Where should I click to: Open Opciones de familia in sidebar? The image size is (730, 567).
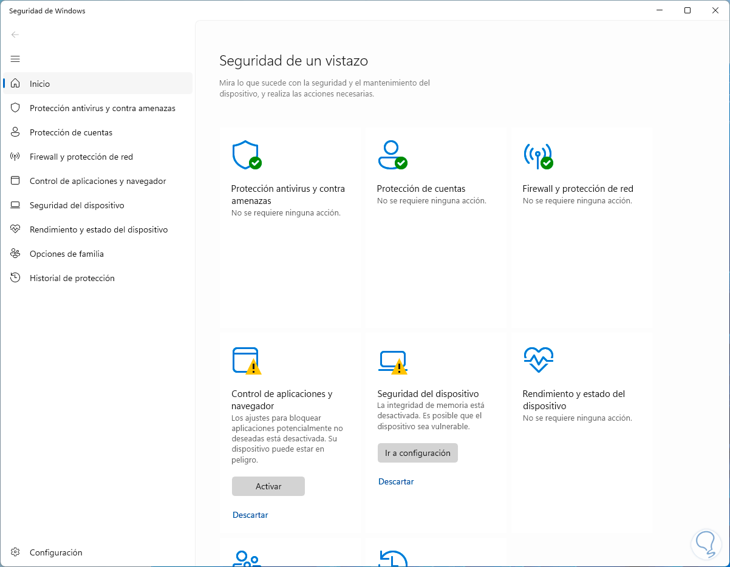67,254
